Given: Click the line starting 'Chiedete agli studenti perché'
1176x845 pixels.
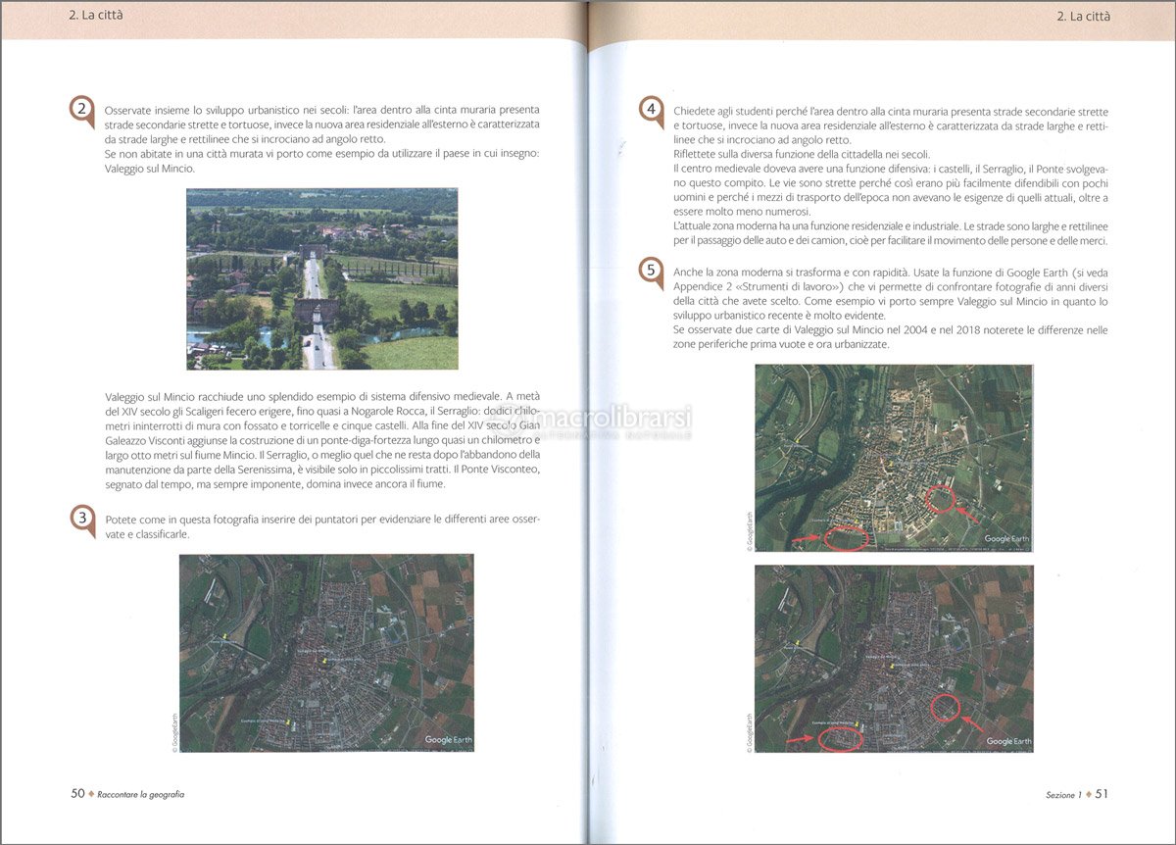Looking at the screenshot, I should pyautogui.click(x=891, y=112).
